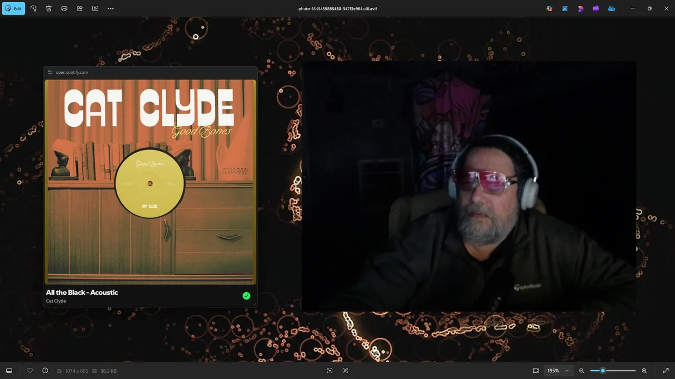
Task: Zoom in with the plus magnifier
Action: [644, 371]
